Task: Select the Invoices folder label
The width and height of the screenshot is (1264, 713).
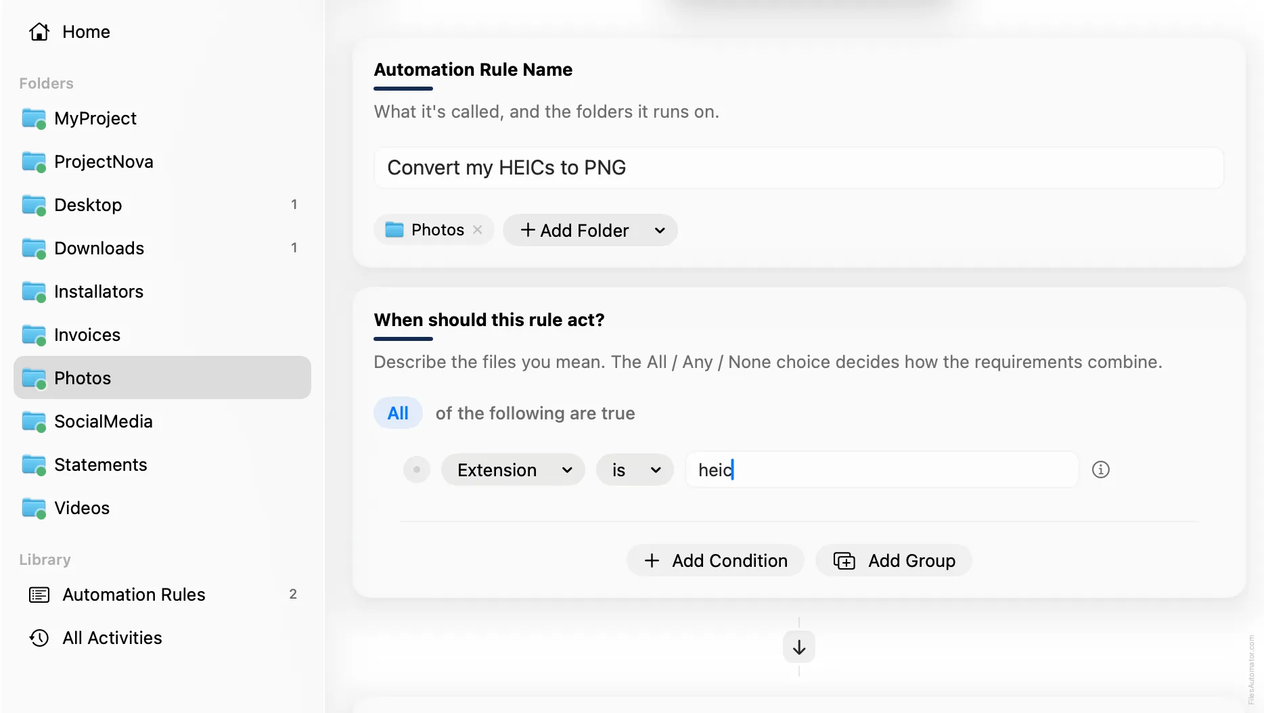Action: [87, 335]
